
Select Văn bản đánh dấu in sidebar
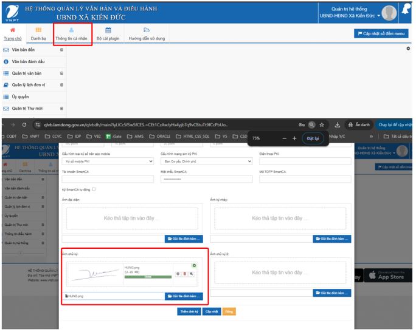28,61
